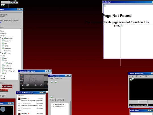Click HANK's avatar in the top chat message

(19, 99)
